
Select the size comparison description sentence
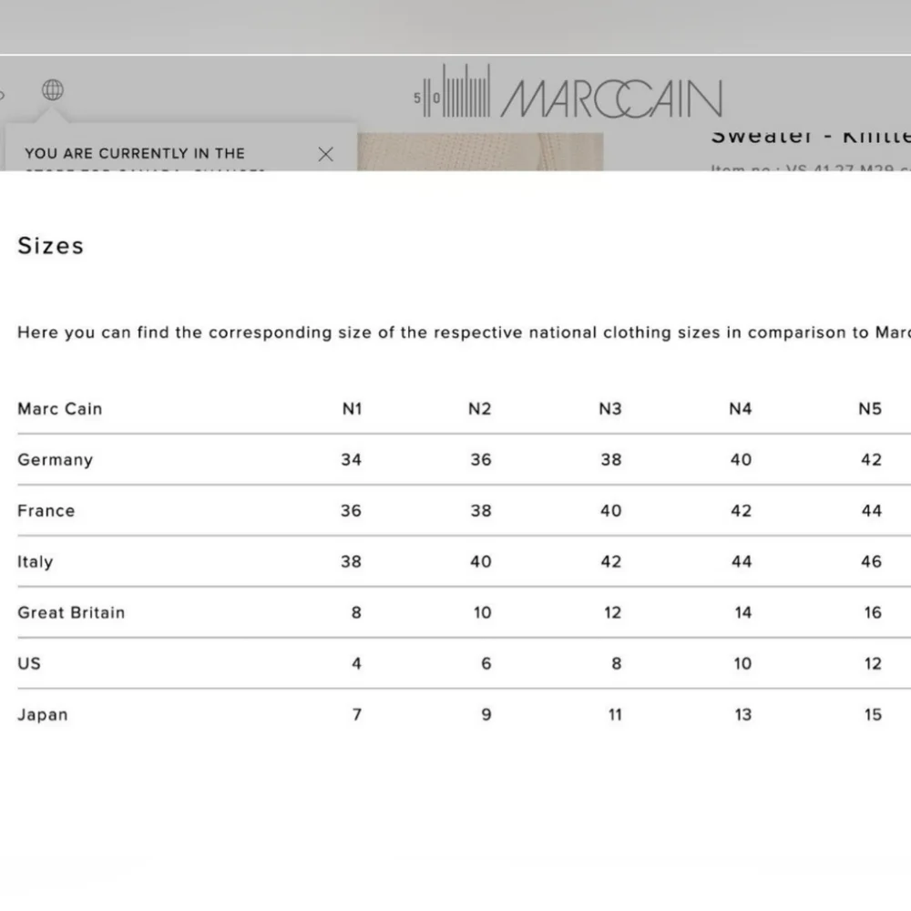click(x=464, y=333)
